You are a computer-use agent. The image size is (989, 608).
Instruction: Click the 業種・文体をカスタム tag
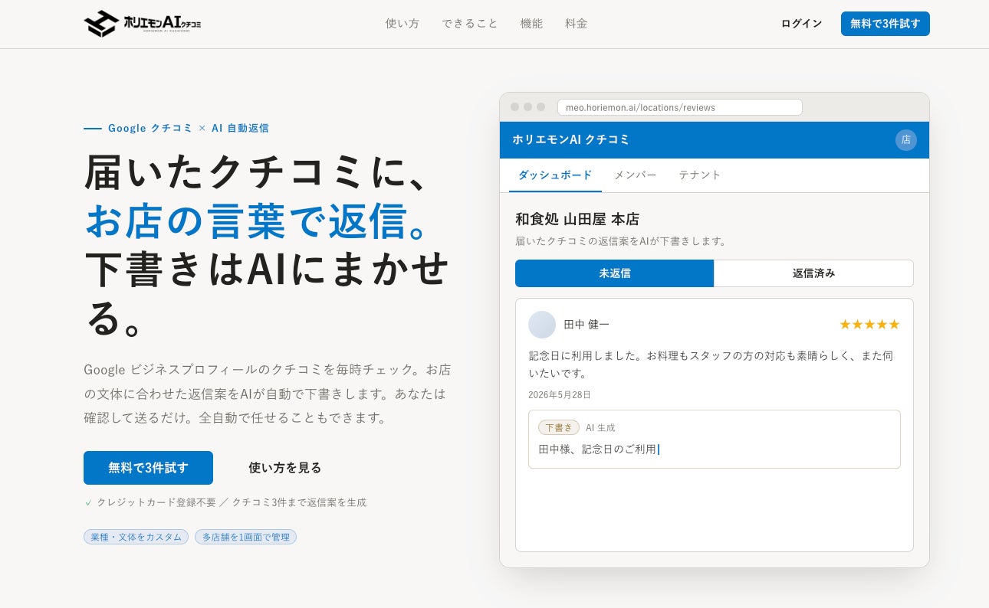click(x=136, y=538)
